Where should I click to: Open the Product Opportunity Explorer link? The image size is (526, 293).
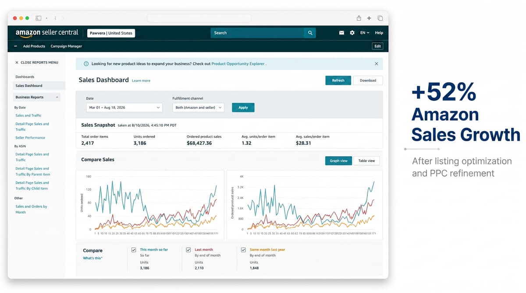click(x=238, y=64)
